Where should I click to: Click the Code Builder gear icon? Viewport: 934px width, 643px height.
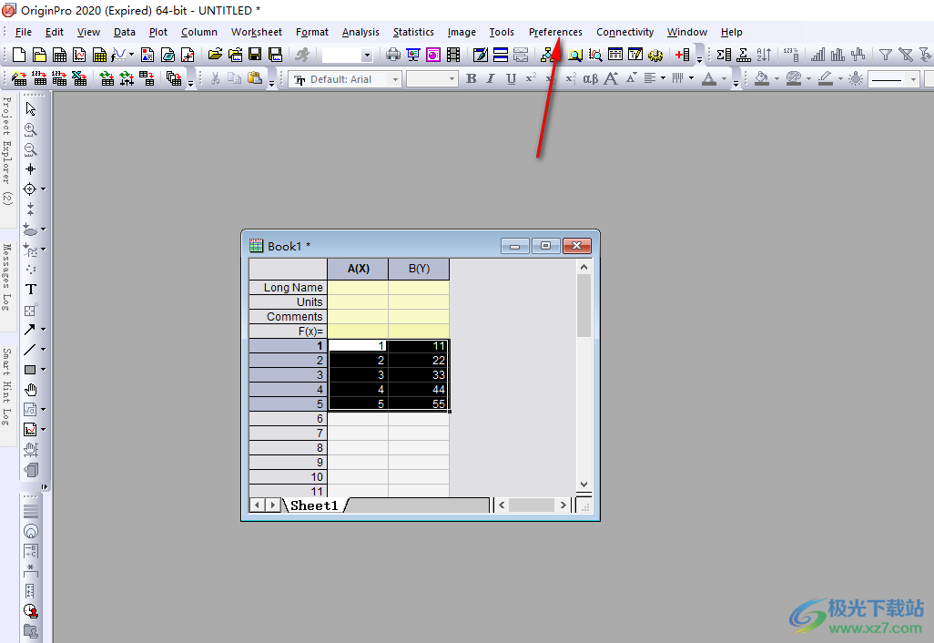click(655, 55)
